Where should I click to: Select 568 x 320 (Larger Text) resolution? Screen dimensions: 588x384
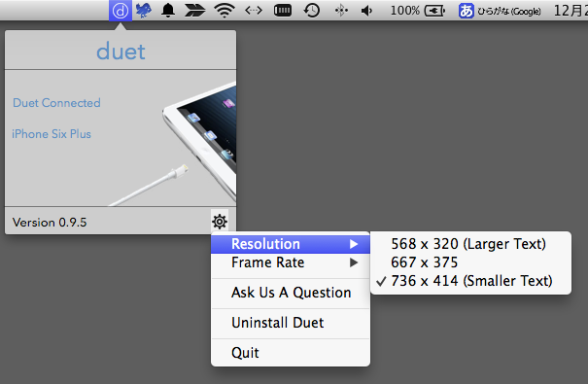tap(470, 244)
